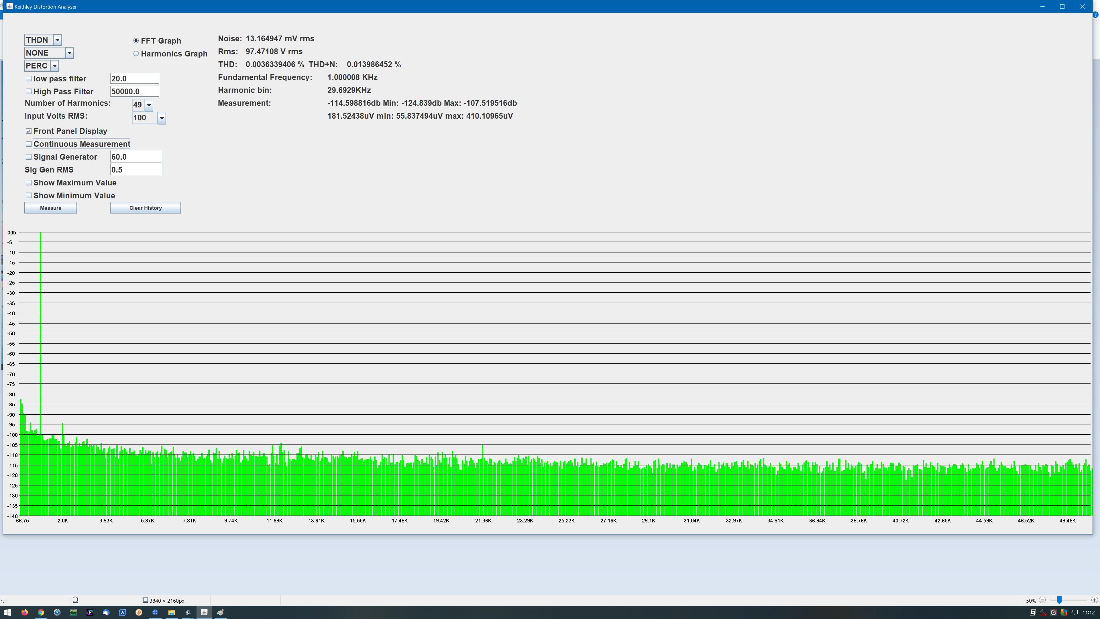Open the Windows Start menu
Image resolution: width=1100 pixels, height=619 pixels.
[x=8, y=612]
